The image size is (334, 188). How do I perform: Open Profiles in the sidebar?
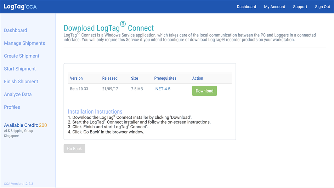(12, 107)
